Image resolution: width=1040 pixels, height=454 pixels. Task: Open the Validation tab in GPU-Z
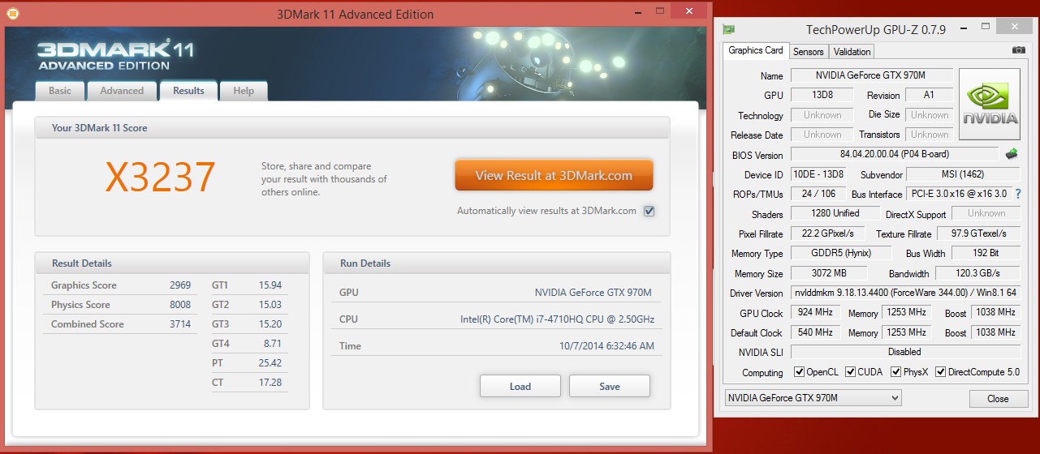pos(852,51)
